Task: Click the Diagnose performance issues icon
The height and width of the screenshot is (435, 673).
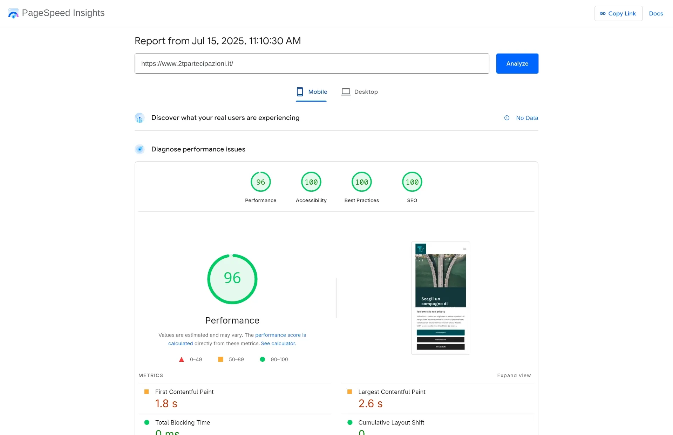Action: [x=140, y=149]
